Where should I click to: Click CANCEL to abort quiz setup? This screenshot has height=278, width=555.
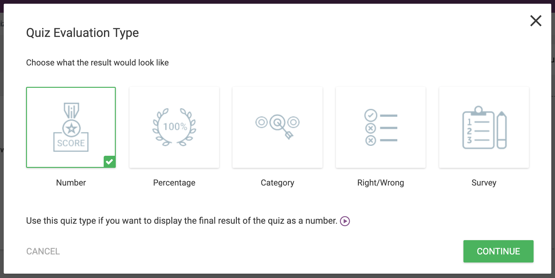click(x=43, y=251)
